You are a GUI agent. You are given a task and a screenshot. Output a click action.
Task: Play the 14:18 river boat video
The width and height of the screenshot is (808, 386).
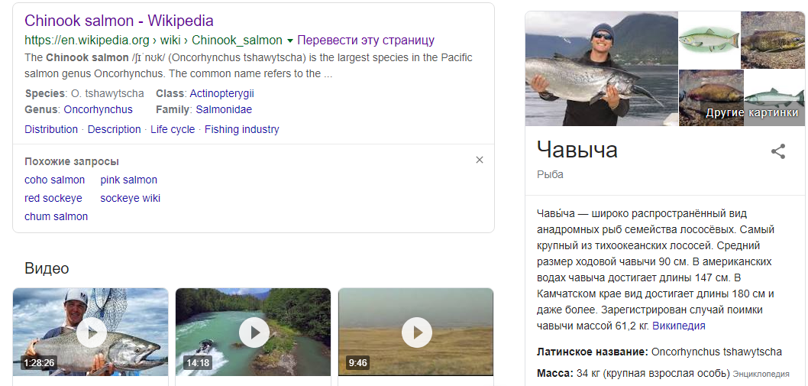253,332
